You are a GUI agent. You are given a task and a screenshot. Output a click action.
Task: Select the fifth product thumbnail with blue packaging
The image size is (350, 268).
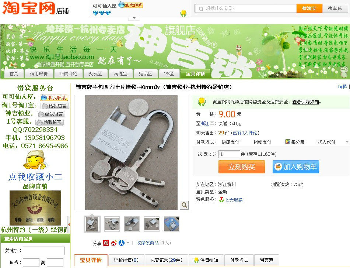(x=171, y=224)
